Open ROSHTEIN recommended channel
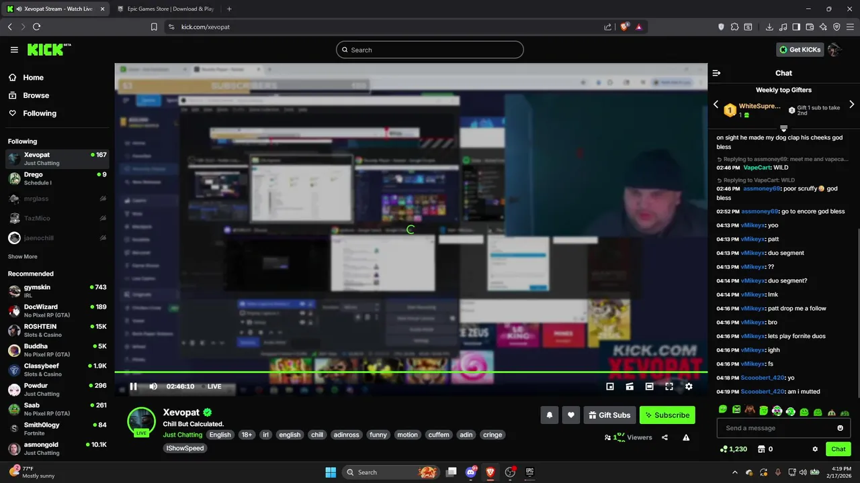This screenshot has width=860, height=483. click(x=57, y=331)
